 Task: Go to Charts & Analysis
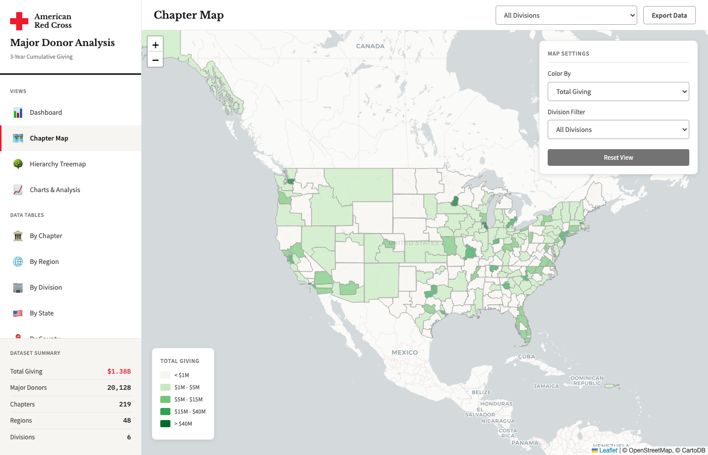pyautogui.click(x=71, y=190)
